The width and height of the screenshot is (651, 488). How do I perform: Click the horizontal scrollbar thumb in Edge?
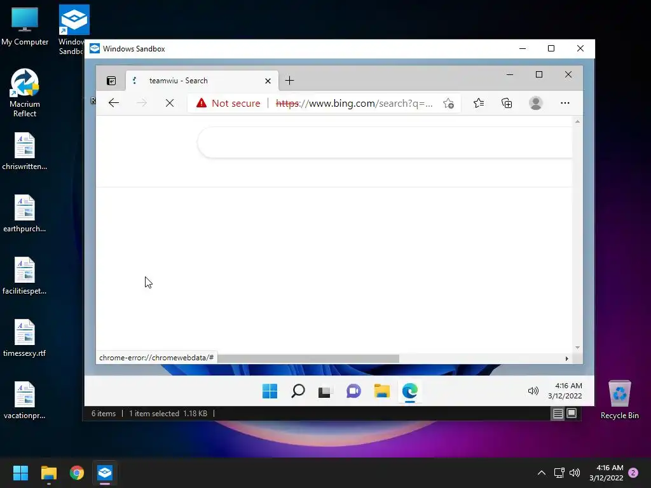308,358
